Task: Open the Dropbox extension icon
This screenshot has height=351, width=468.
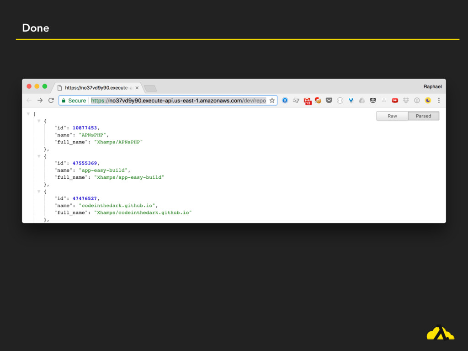Action: 406,101
